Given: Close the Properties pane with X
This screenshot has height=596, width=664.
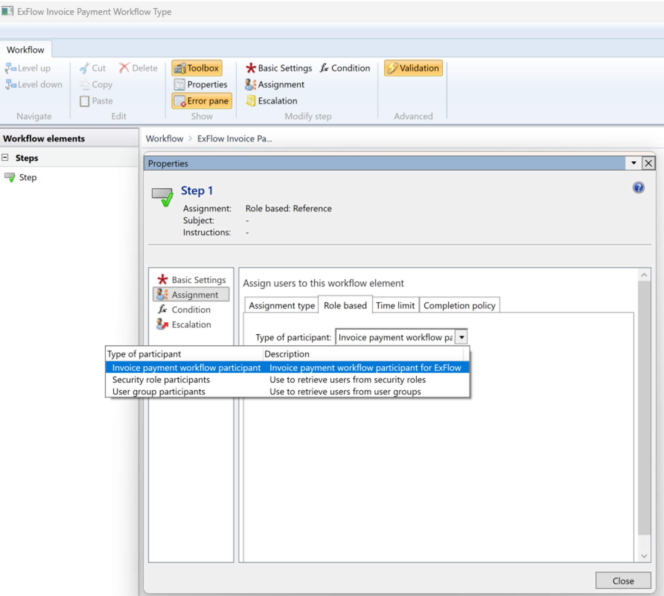Looking at the screenshot, I should point(649,163).
